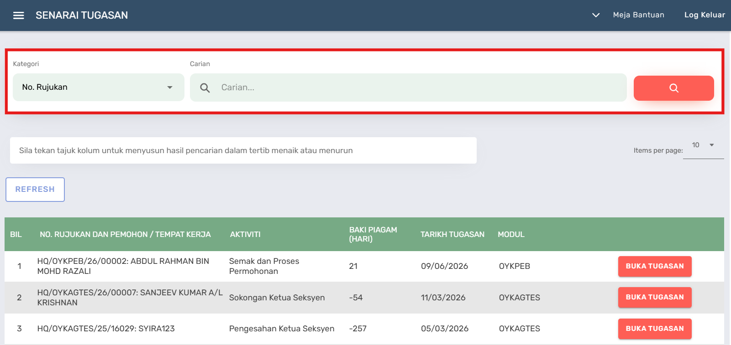Select Log Keluar to sign out

pos(704,15)
